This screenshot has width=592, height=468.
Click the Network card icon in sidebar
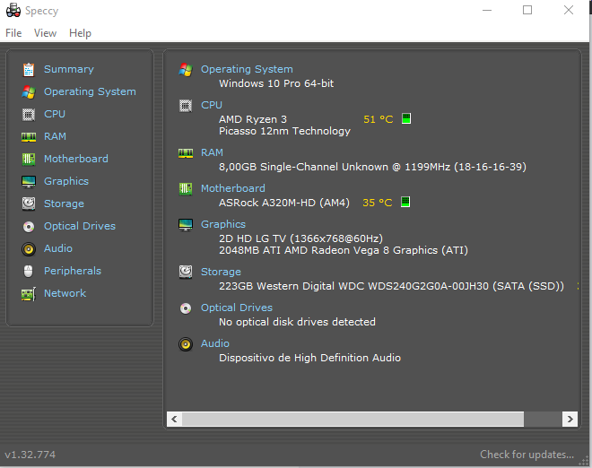29,294
